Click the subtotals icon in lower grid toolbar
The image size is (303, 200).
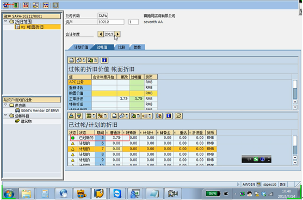pyautogui.click(x=100, y=116)
